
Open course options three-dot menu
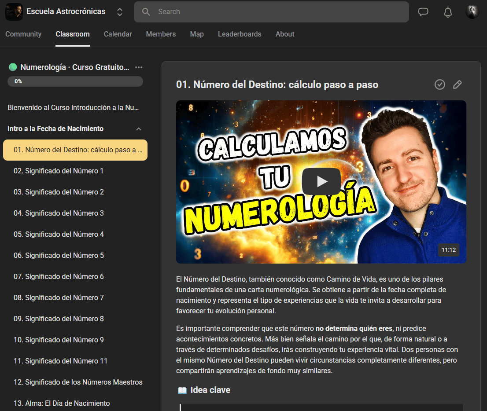[x=139, y=67]
